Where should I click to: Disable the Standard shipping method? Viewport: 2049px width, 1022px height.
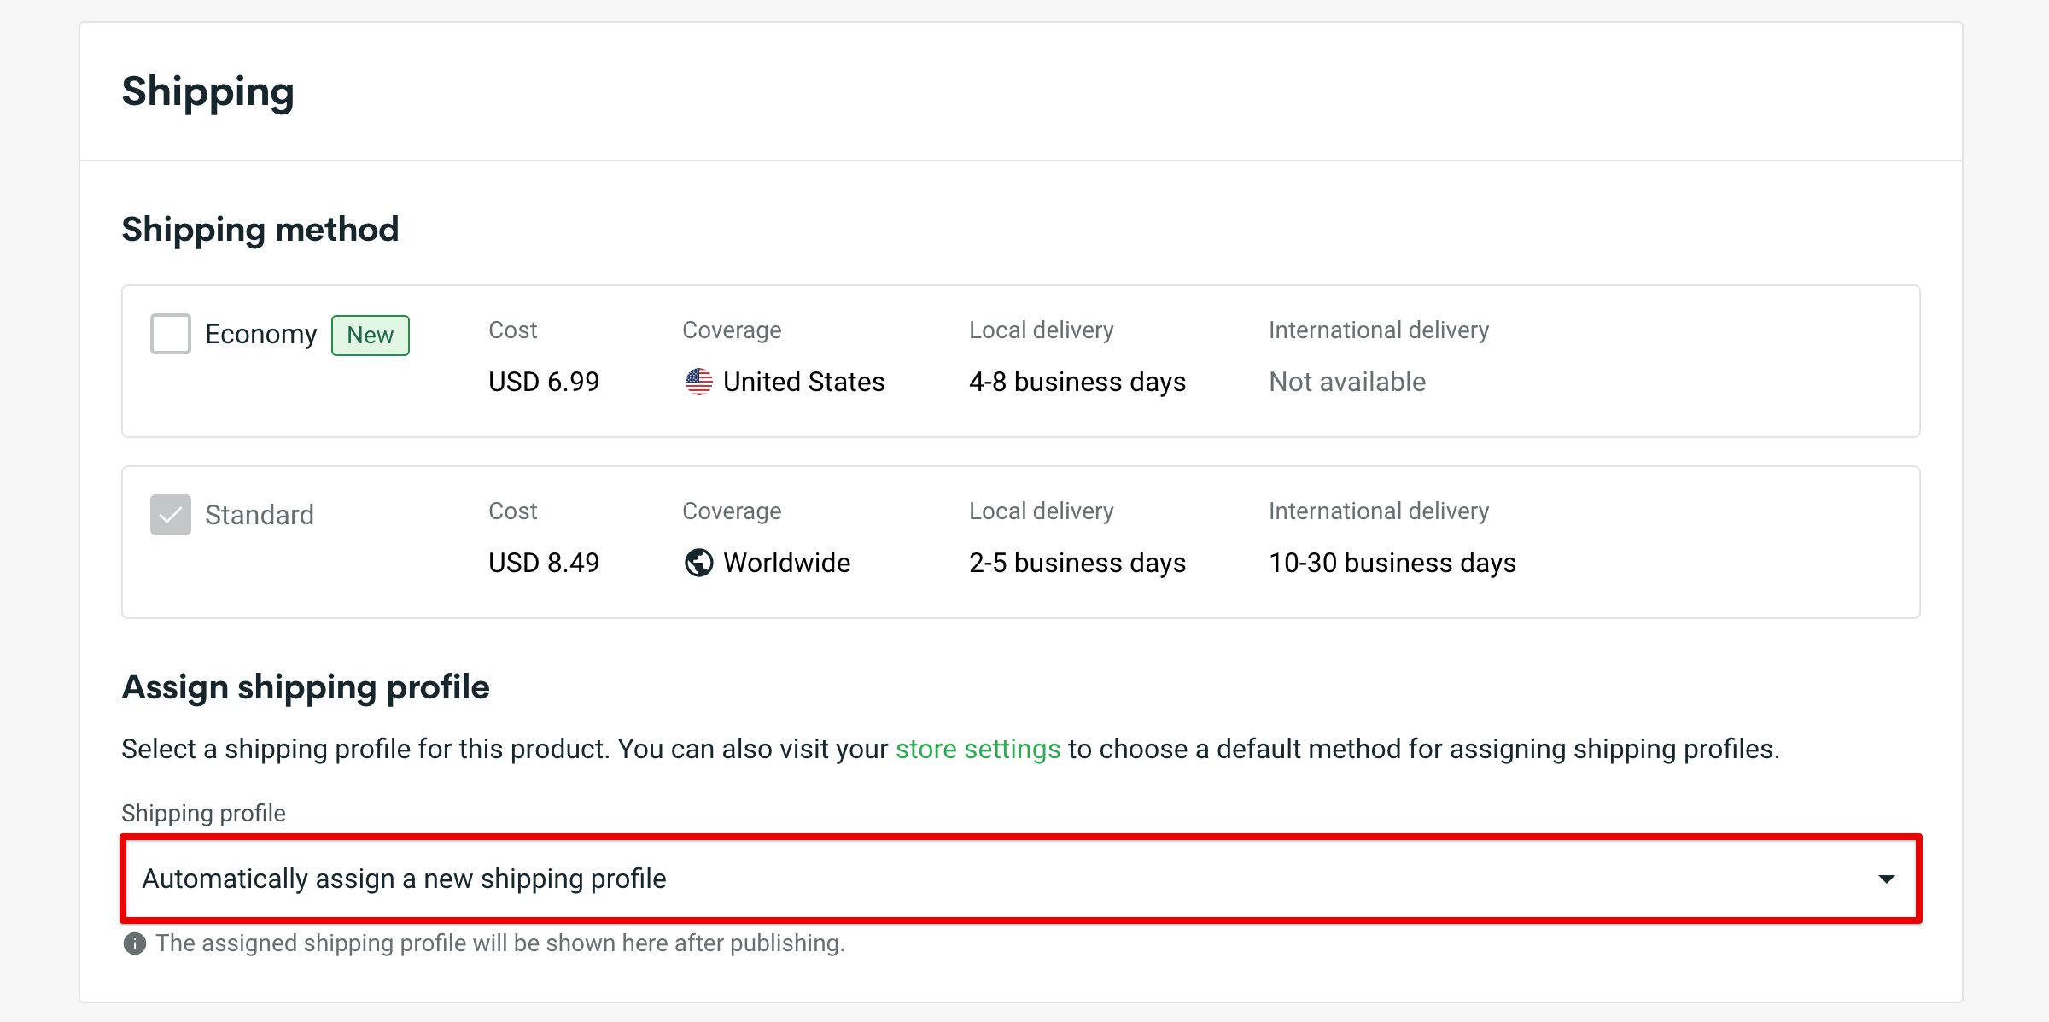pos(170,514)
